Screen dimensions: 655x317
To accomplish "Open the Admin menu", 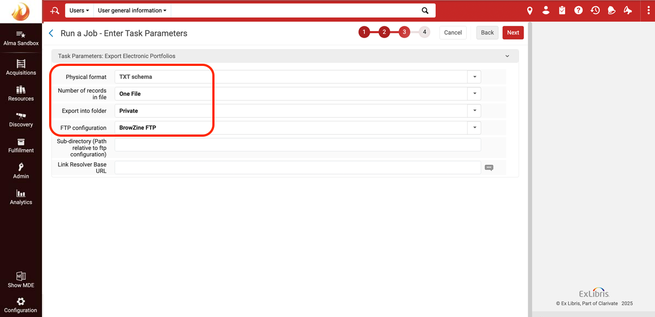I will 21,171.
